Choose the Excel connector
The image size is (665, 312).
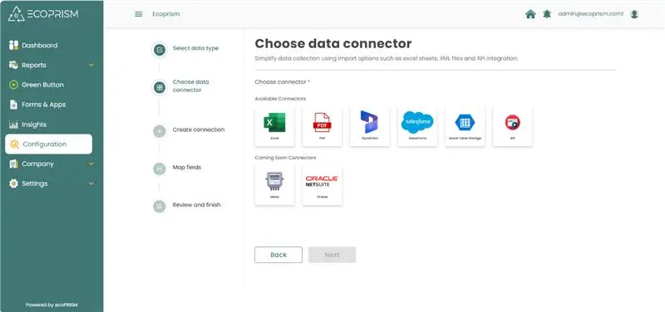pyautogui.click(x=274, y=127)
